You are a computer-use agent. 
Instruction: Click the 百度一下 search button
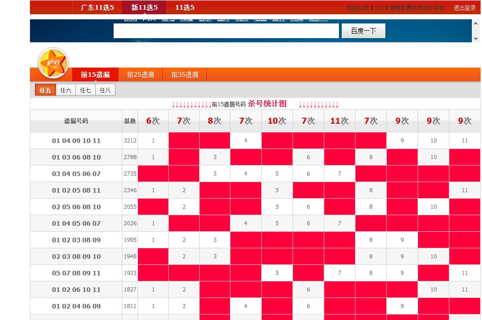(x=363, y=31)
